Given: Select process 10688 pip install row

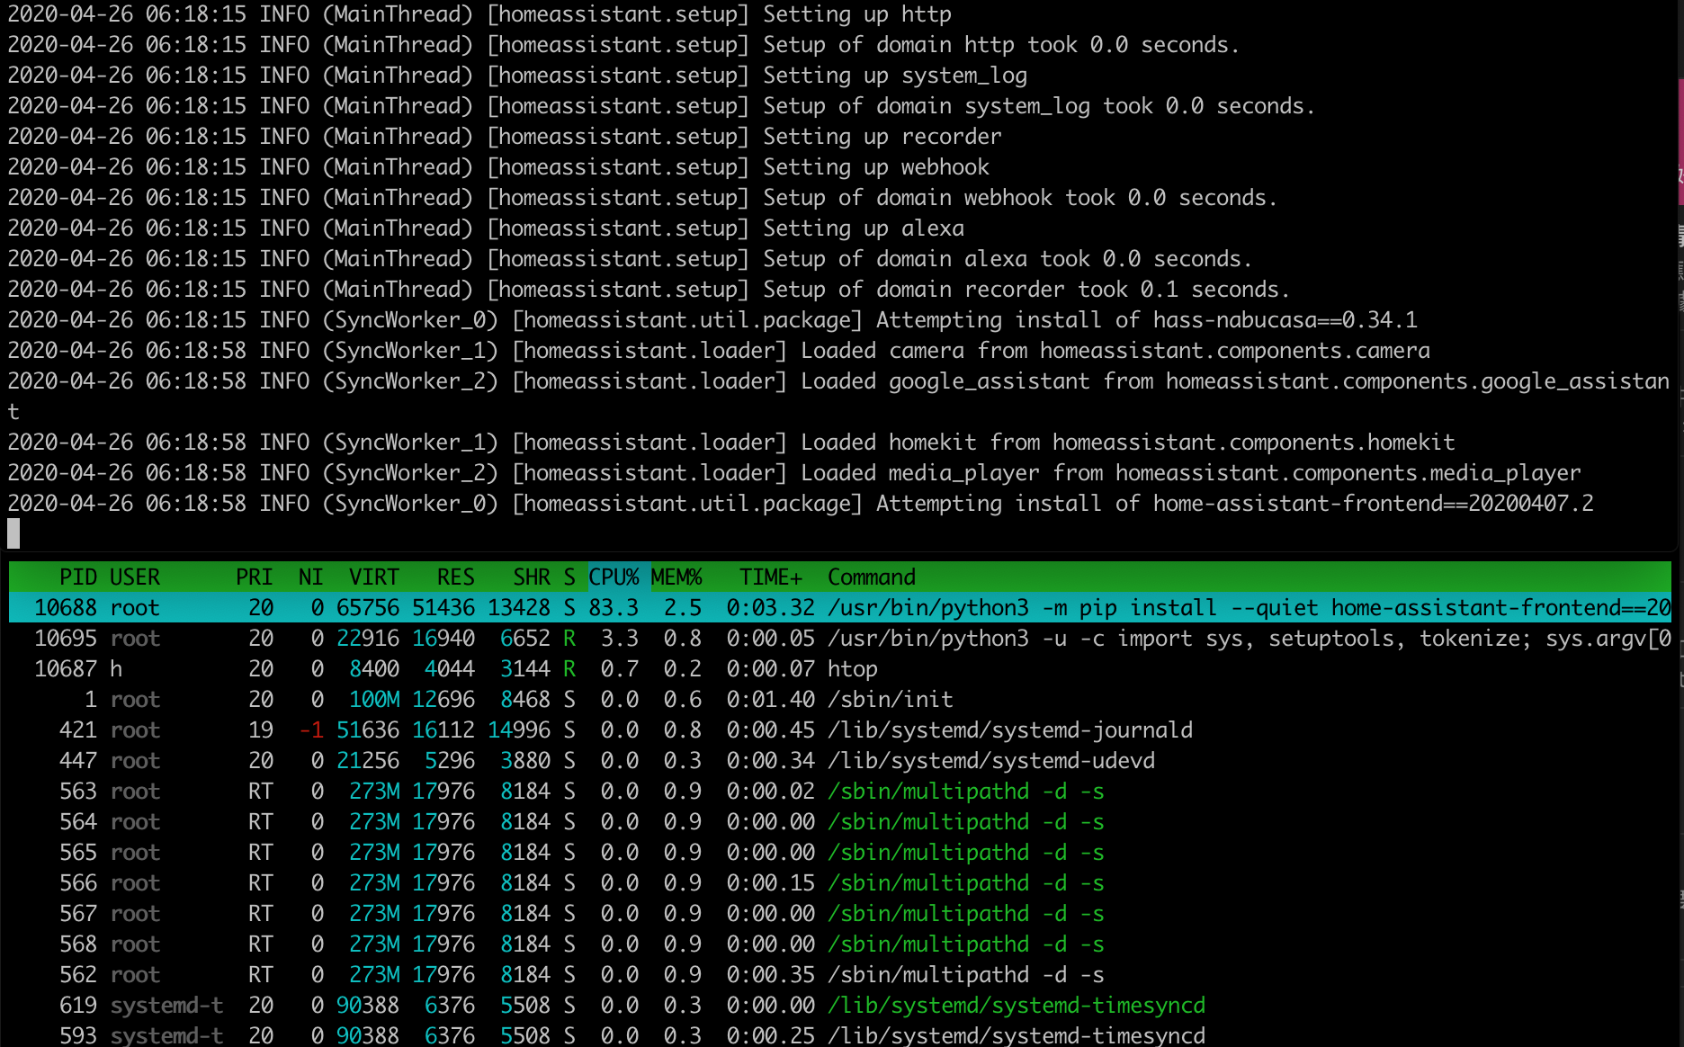Looking at the screenshot, I should 840,607.
